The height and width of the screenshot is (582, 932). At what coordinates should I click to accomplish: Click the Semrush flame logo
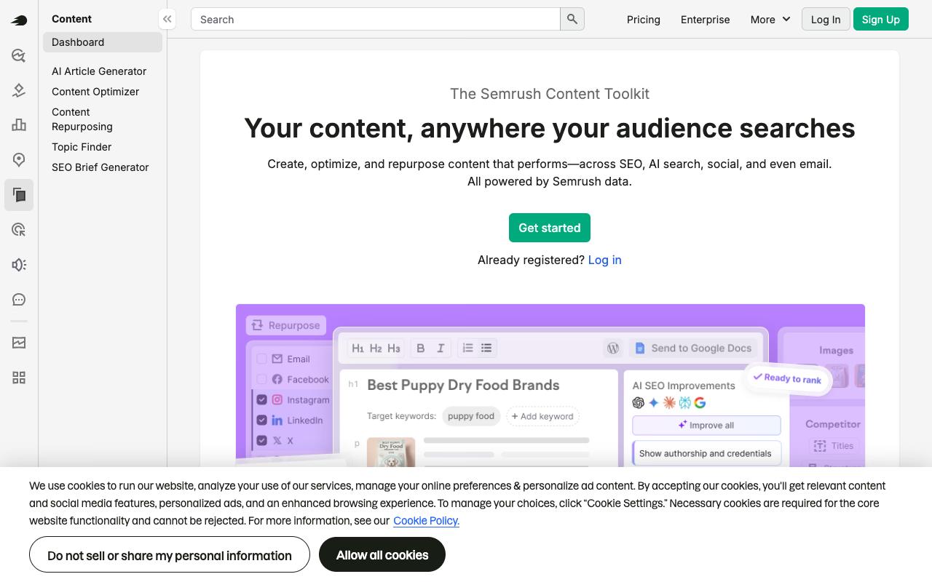point(19,20)
